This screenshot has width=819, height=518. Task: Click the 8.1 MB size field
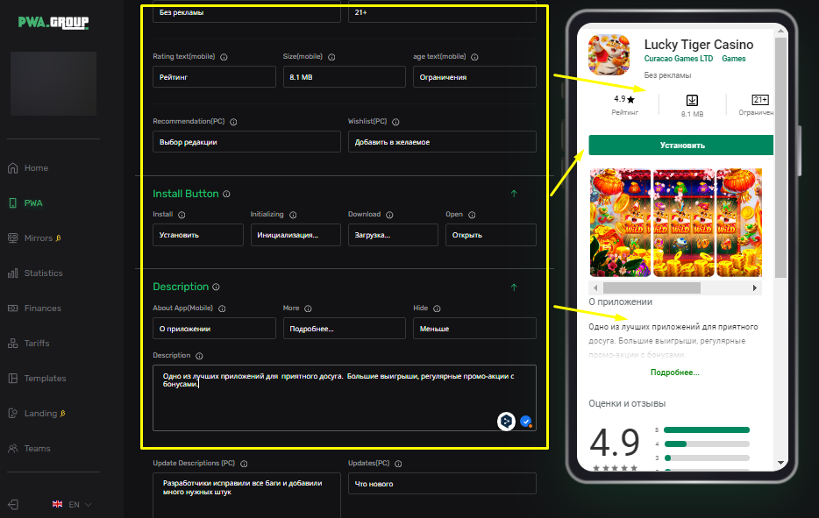pyautogui.click(x=345, y=77)
